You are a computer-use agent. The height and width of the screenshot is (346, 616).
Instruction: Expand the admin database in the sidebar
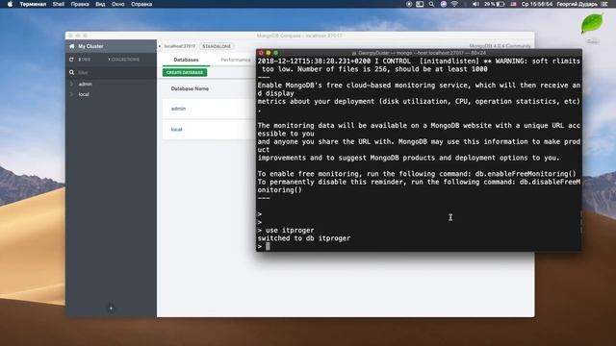click(x=71, y=84)
